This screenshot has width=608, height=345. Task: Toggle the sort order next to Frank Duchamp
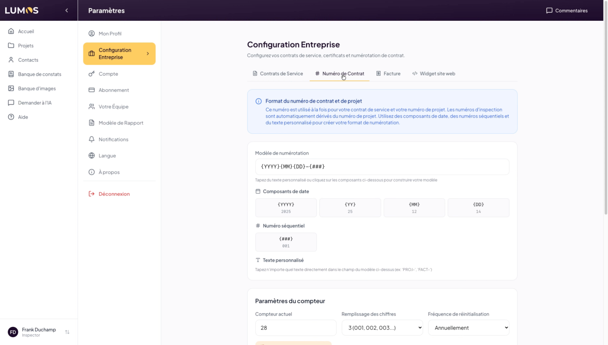tap(67, 332)
